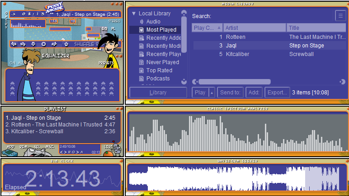Click the next track arrow after stop circle
This screenshot has height=196, width=349.
coord(54,44)
